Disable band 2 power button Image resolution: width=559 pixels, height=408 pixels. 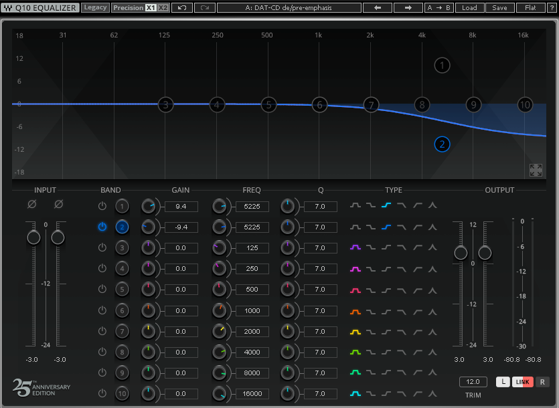(x=102, y=227)
